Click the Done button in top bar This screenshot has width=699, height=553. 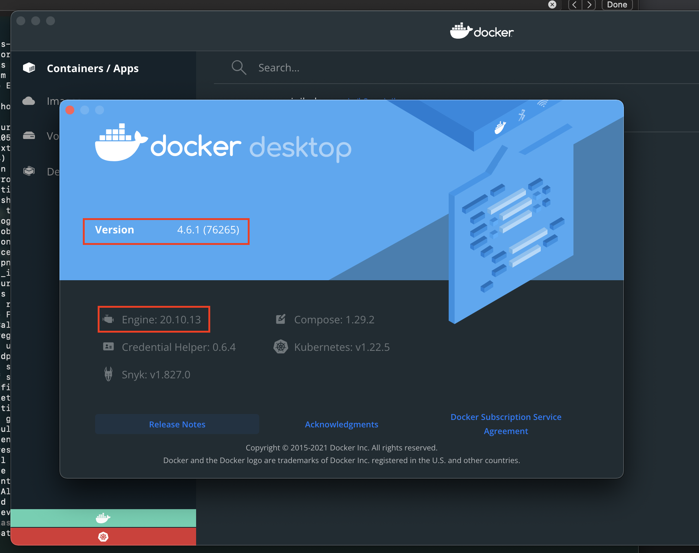617,5
